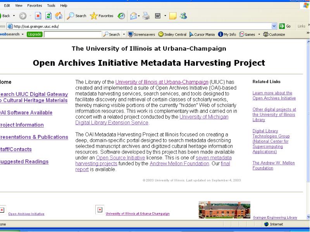Expand the websearch Search options dropdown
The height and width of the screenshot is (232, 310).
pos(124,34)
